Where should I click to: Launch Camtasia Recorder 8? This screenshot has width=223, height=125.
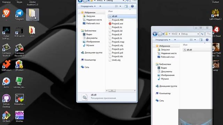20,50
